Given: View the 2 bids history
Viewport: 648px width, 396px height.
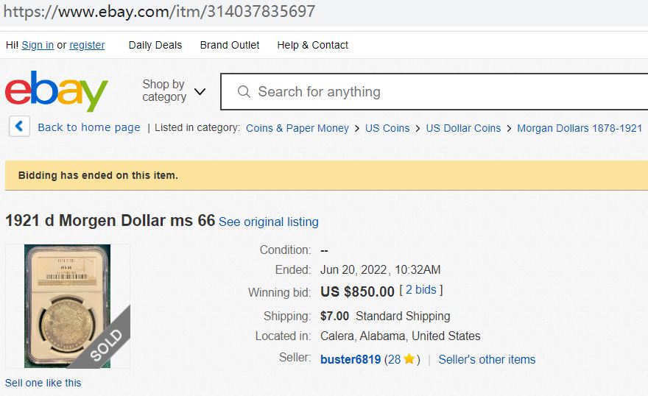Looking at the screenshot, I should point(421,290).
